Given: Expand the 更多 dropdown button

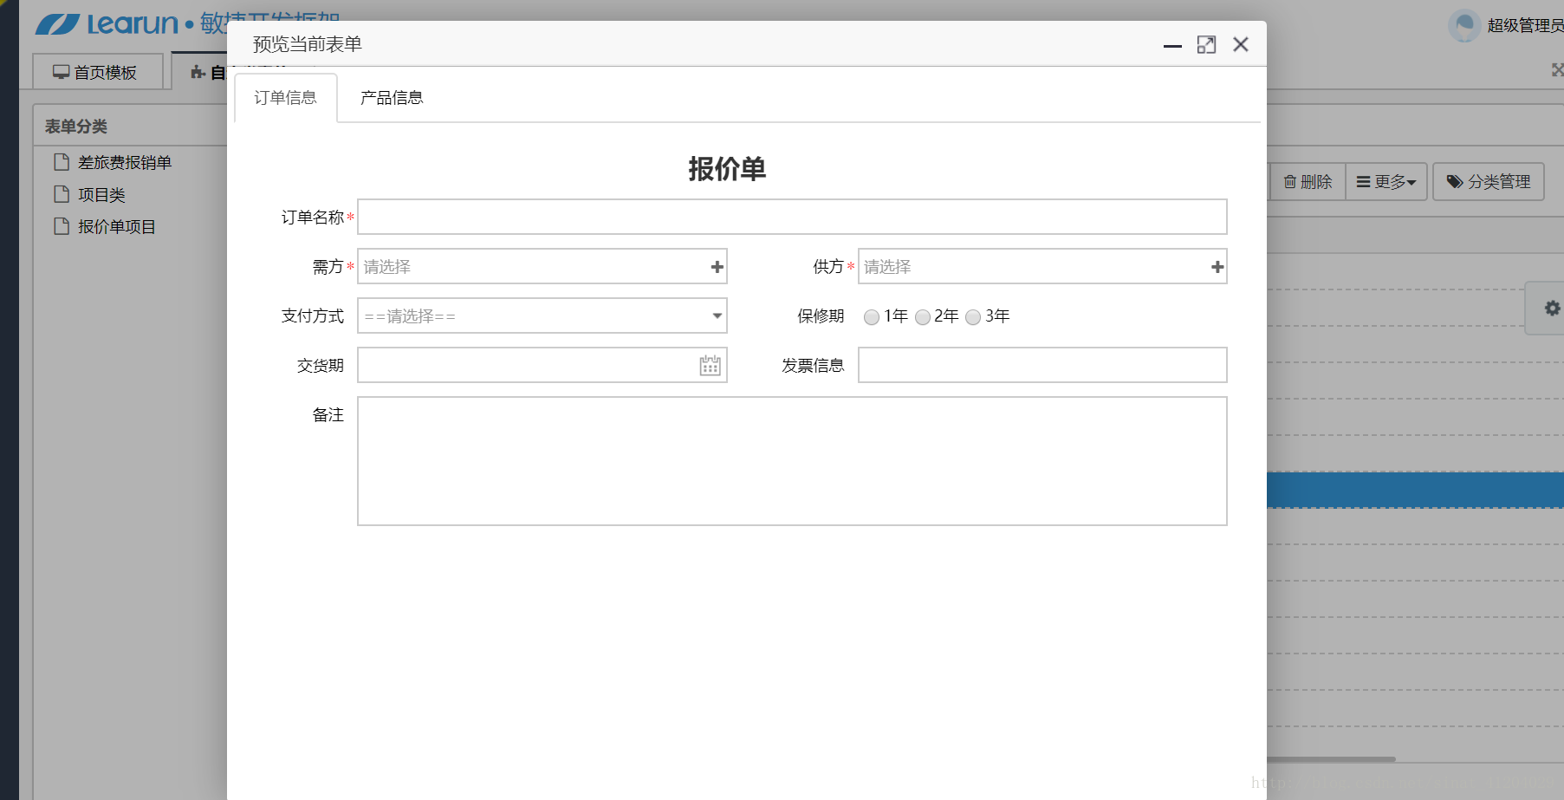Looking at the screenshot, I should tap(1386, 182).
